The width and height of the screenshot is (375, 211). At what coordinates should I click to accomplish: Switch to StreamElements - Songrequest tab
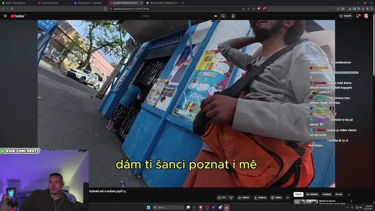90,3
